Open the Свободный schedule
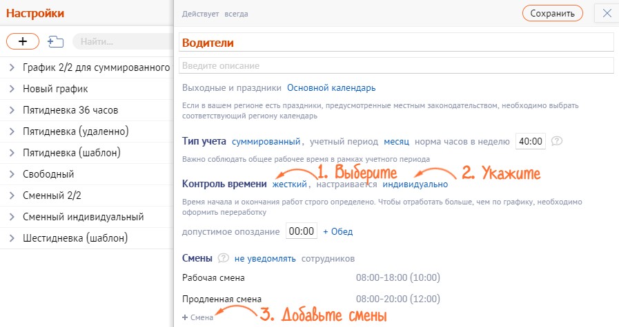 48,174
